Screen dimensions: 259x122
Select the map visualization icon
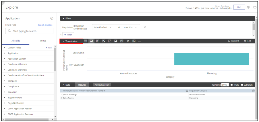(x=128, y=41)
